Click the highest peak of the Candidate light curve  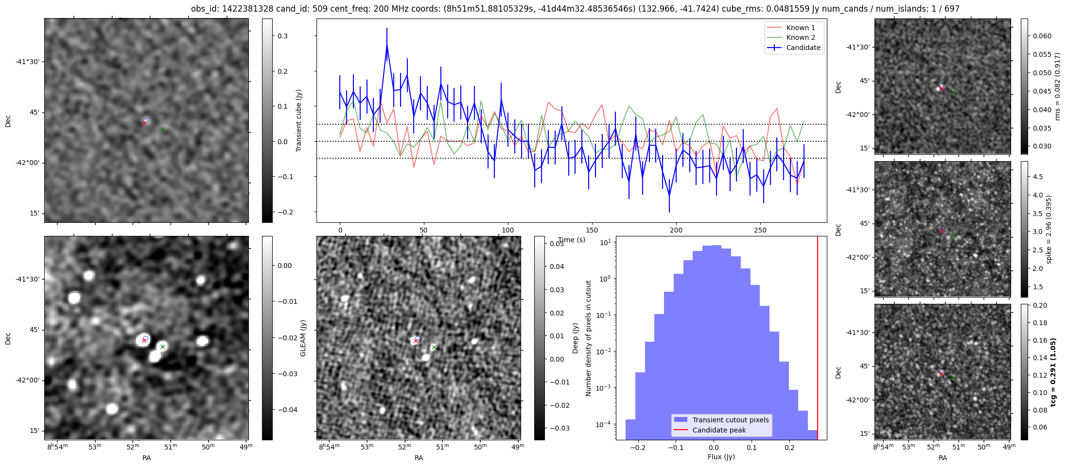click(387, 44)
